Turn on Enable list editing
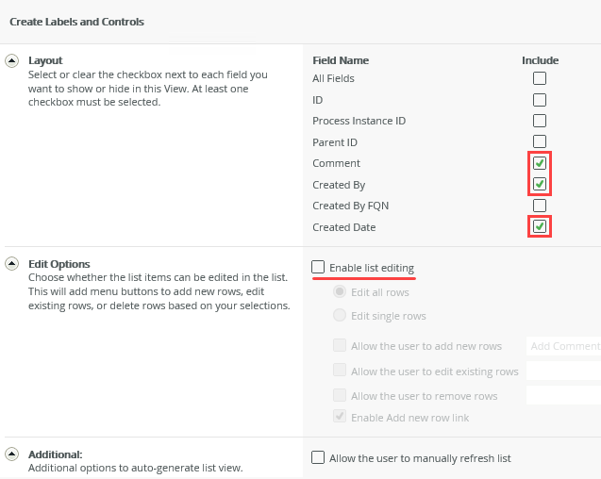This screenshot has width=601, height=479. coord(319,268)
